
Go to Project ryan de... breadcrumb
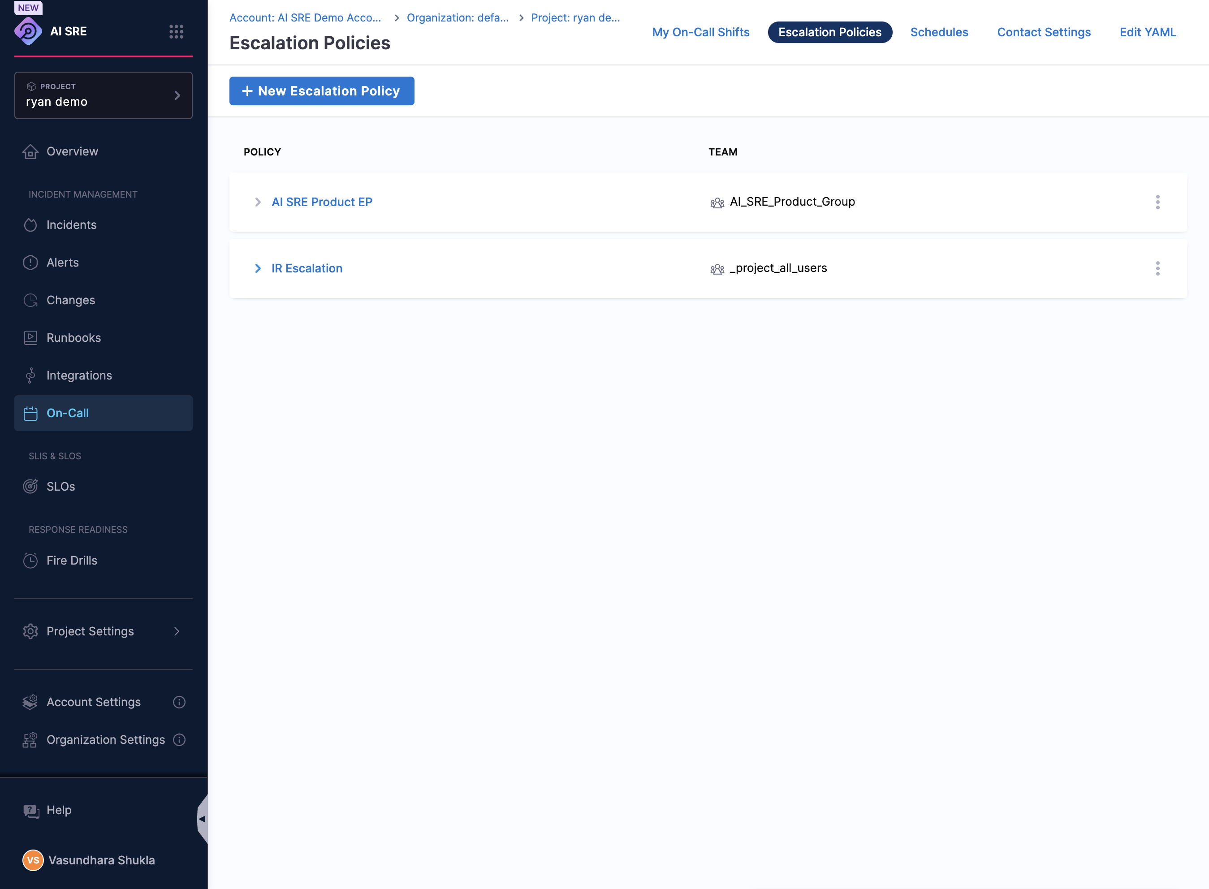[575, 18]
